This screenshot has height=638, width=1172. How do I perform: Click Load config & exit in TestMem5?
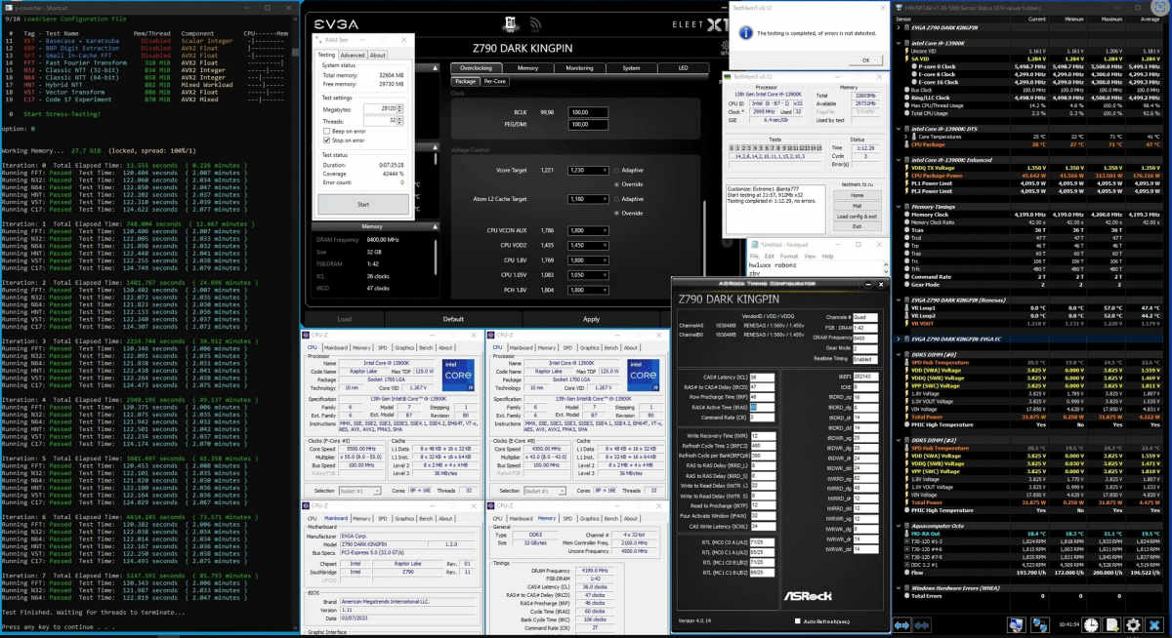[857, 217]
